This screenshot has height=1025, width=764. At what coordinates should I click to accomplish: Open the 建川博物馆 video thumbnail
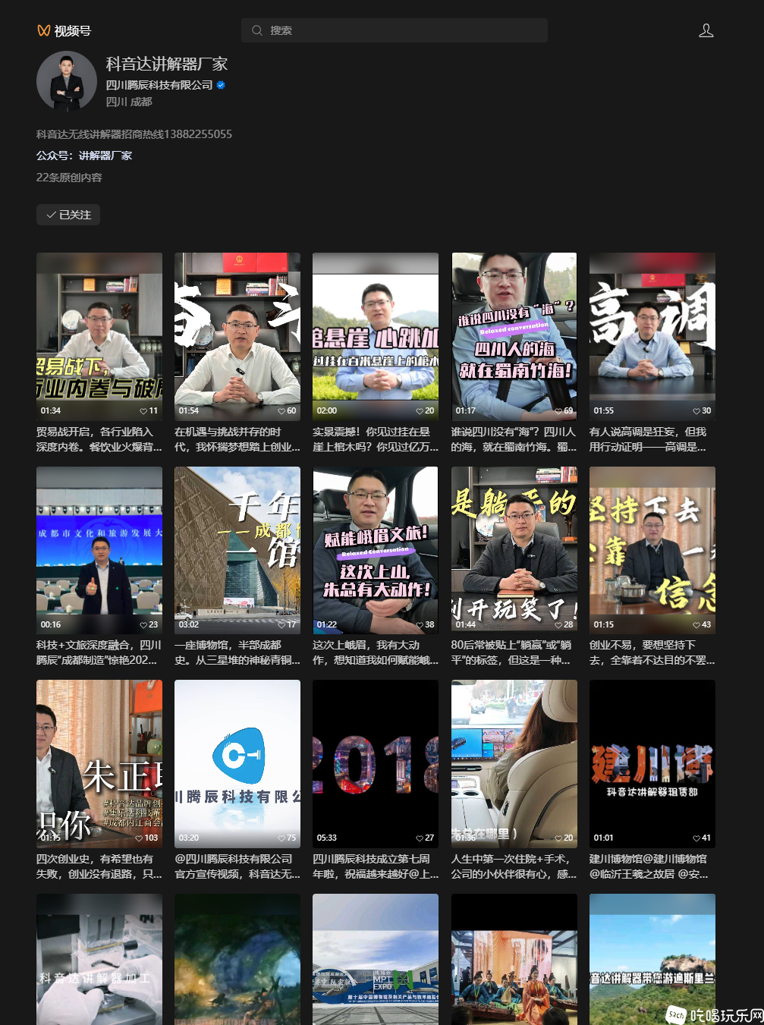coord(652,763)
